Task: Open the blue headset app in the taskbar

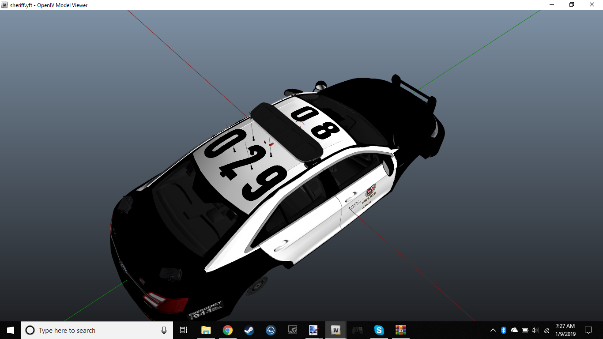Action: click(271, 330)
